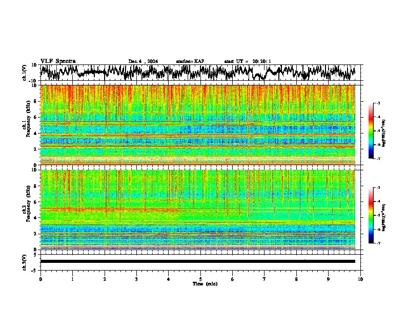
Task: Click time axis tick label "5"
Action: (200, 279)
